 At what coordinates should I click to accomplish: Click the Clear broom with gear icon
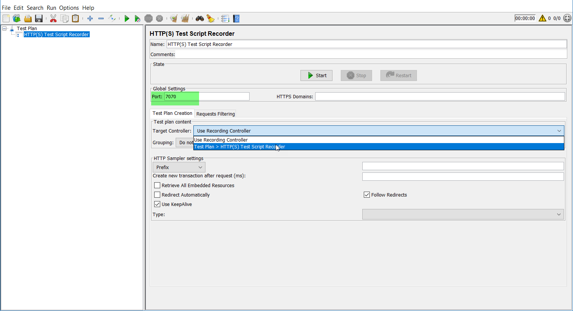(x=174, y=18)
